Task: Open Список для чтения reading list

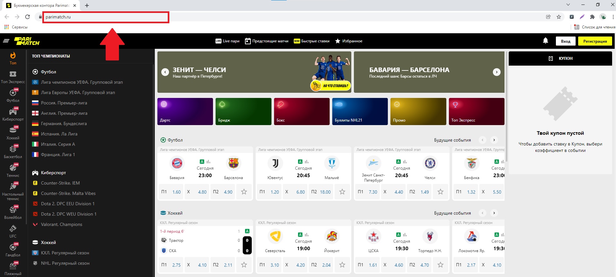Action: pyautogui.click(x=595, y=27)
